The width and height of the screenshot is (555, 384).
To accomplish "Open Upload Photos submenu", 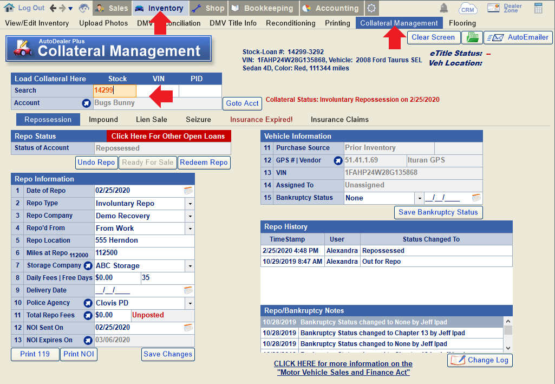I will pos(103,23).
